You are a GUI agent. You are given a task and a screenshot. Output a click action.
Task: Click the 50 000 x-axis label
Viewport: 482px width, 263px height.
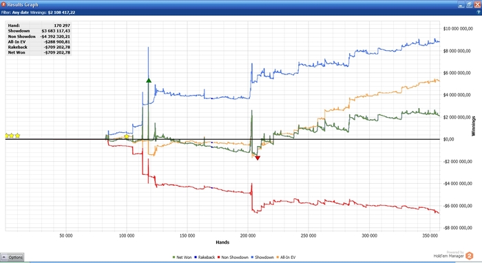point(66,235)
